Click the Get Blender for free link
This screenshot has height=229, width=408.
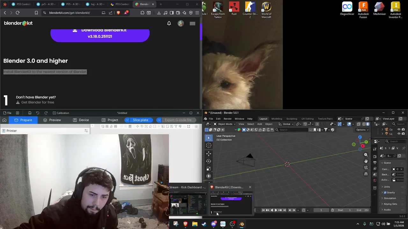(35, 102)
